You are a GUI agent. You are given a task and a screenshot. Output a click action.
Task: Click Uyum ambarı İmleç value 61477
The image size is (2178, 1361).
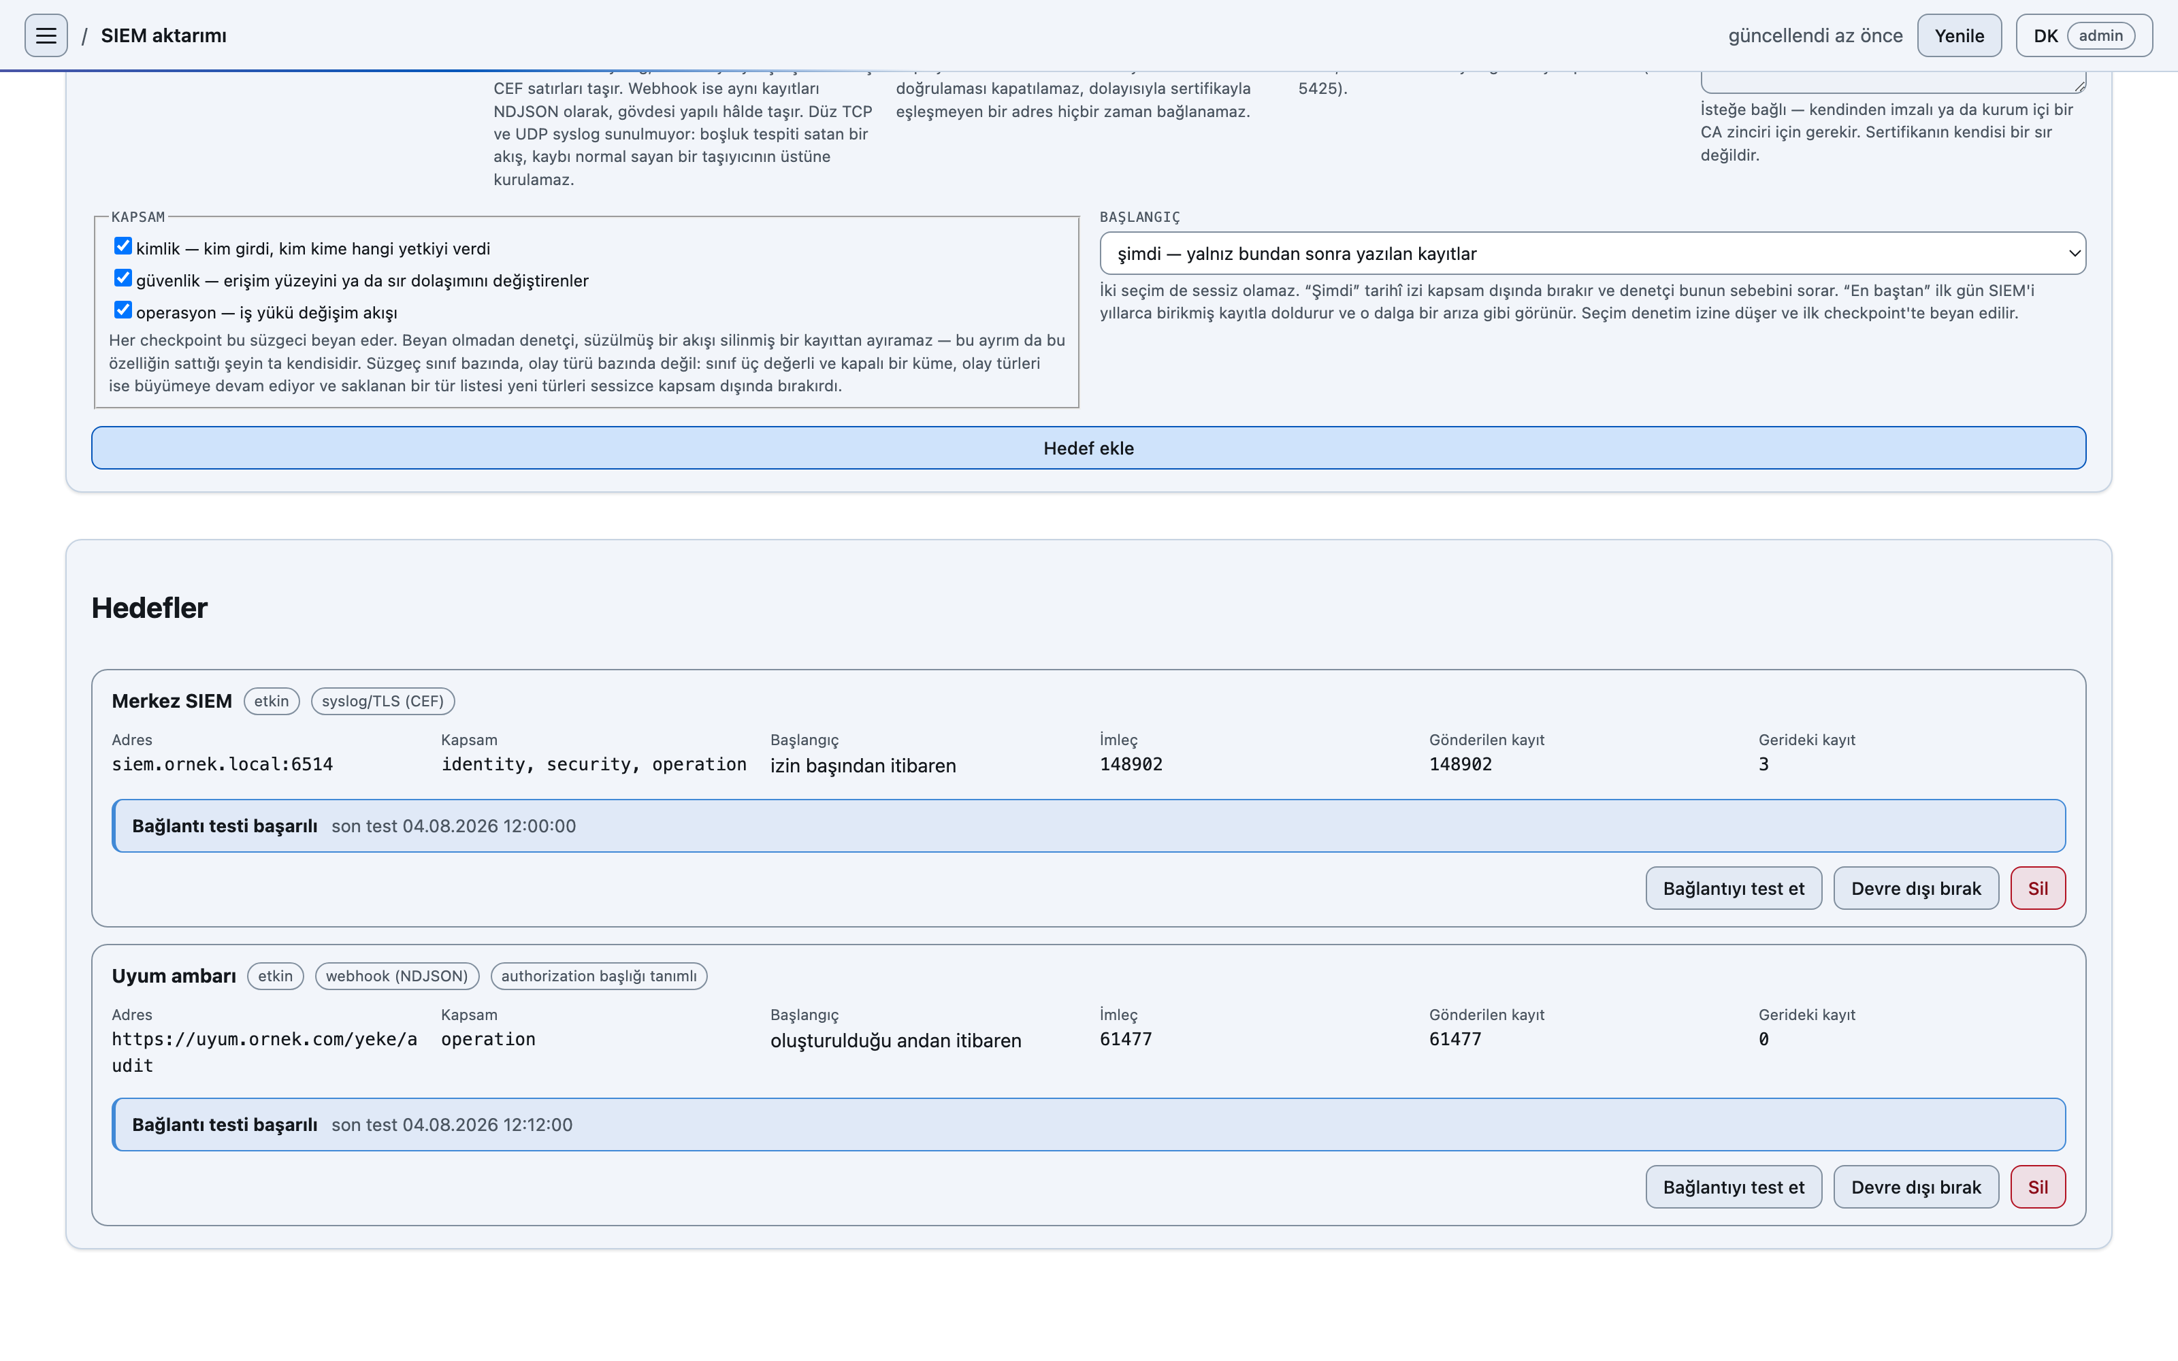pyautogui.click(x=1126, y=1038)
